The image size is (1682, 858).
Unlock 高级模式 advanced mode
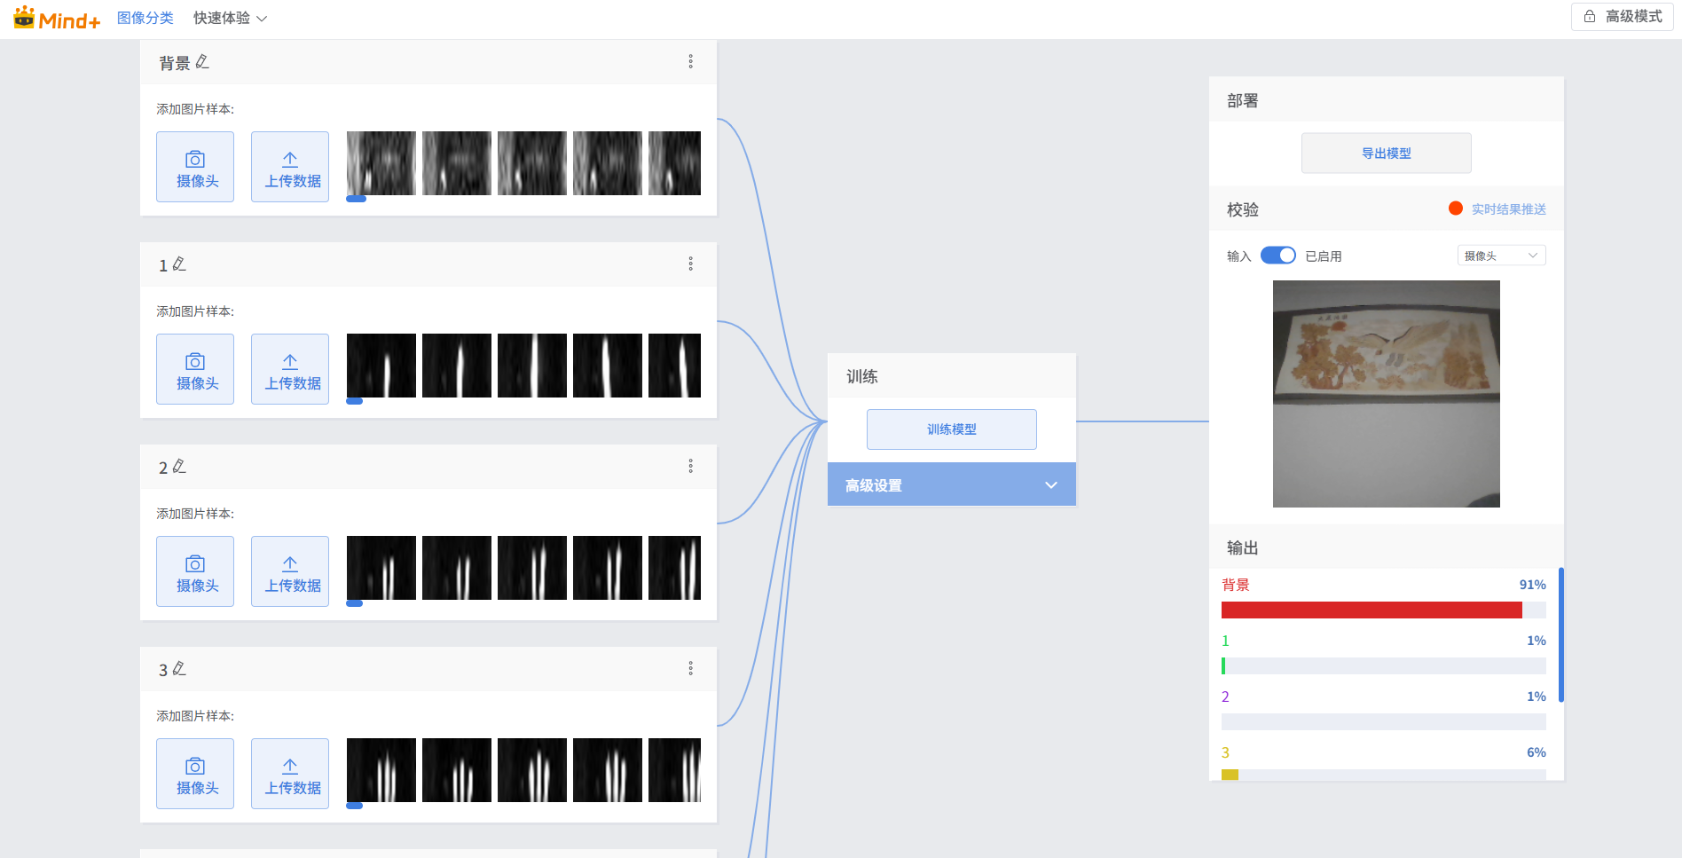[x=1622, y=17]
